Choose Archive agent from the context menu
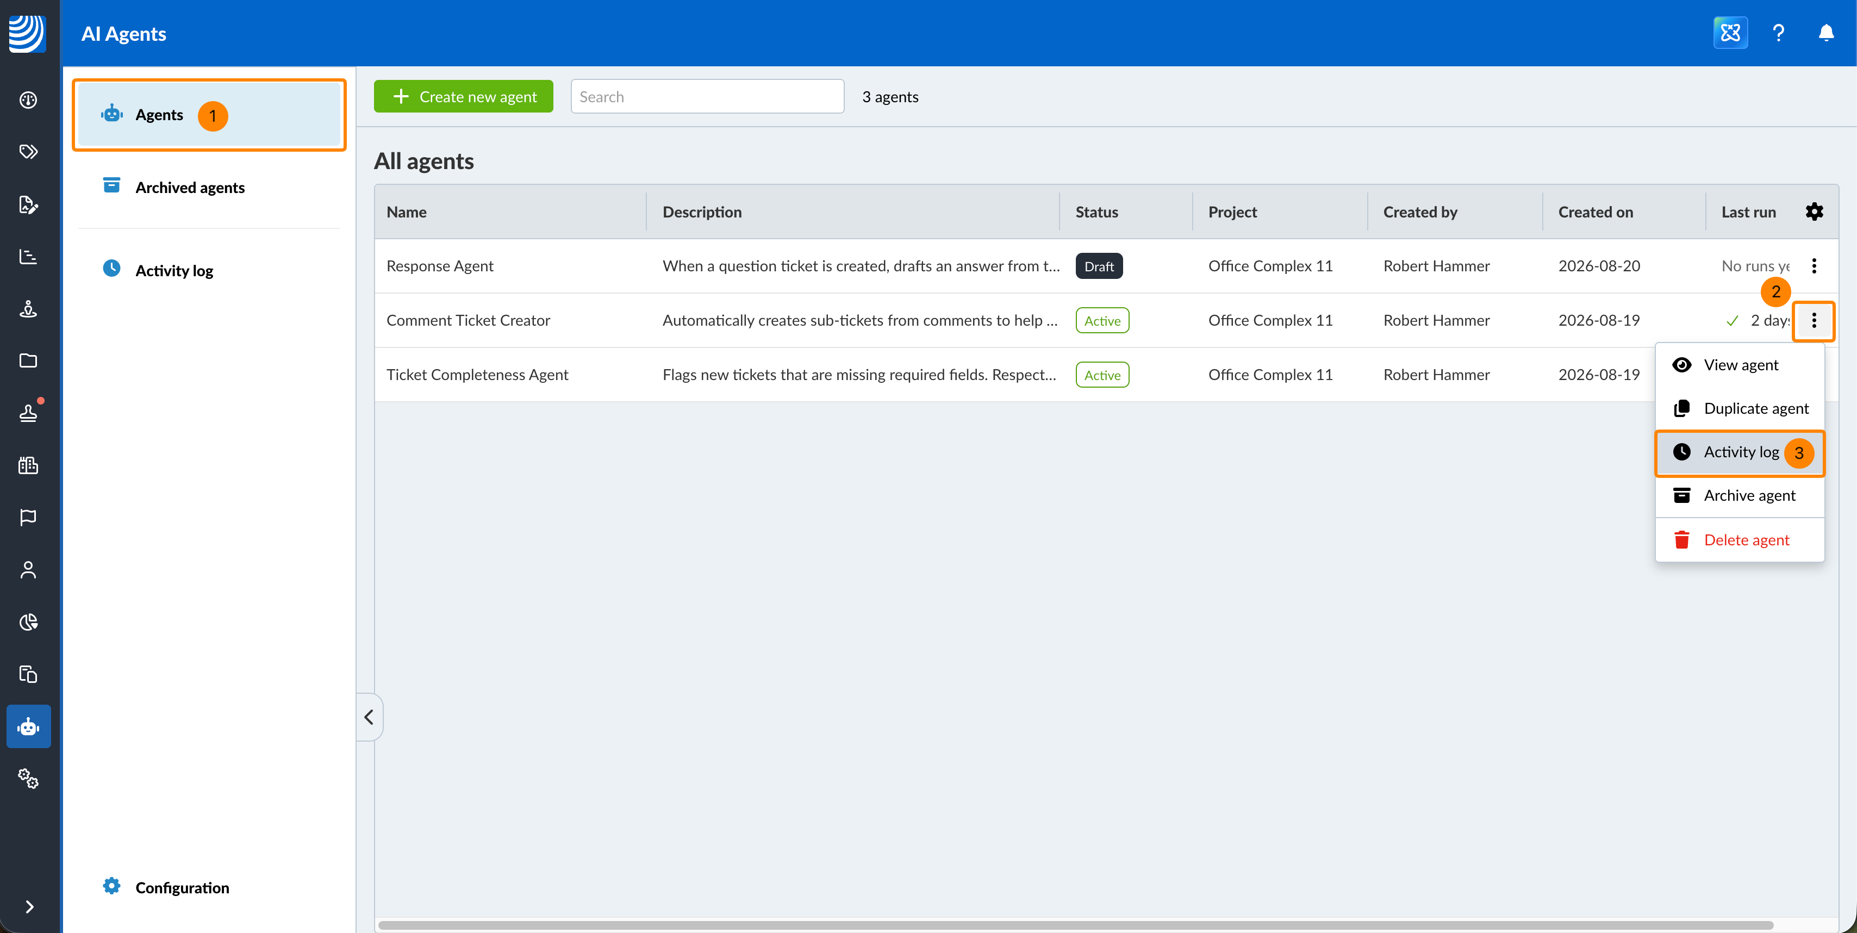Screen dimensions: 1857x933 [1740, 496]
